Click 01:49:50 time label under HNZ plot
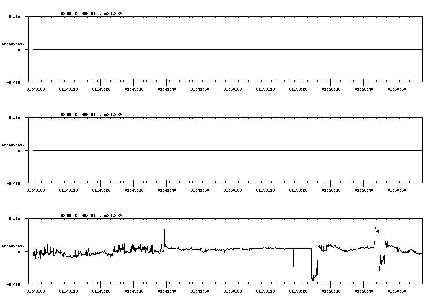446x303 pixels. (x=200, y=291)
